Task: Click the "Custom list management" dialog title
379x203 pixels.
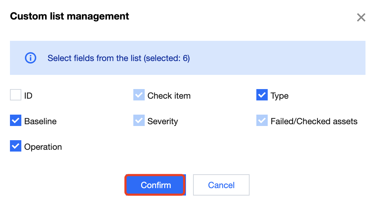Action: [x=70, y=16]
